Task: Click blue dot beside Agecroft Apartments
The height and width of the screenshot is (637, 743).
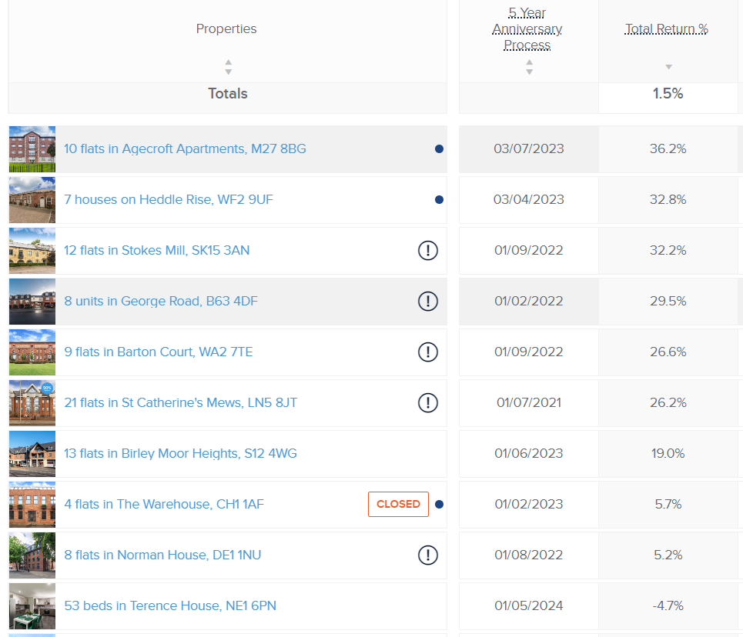Action: tap(439, 148)
